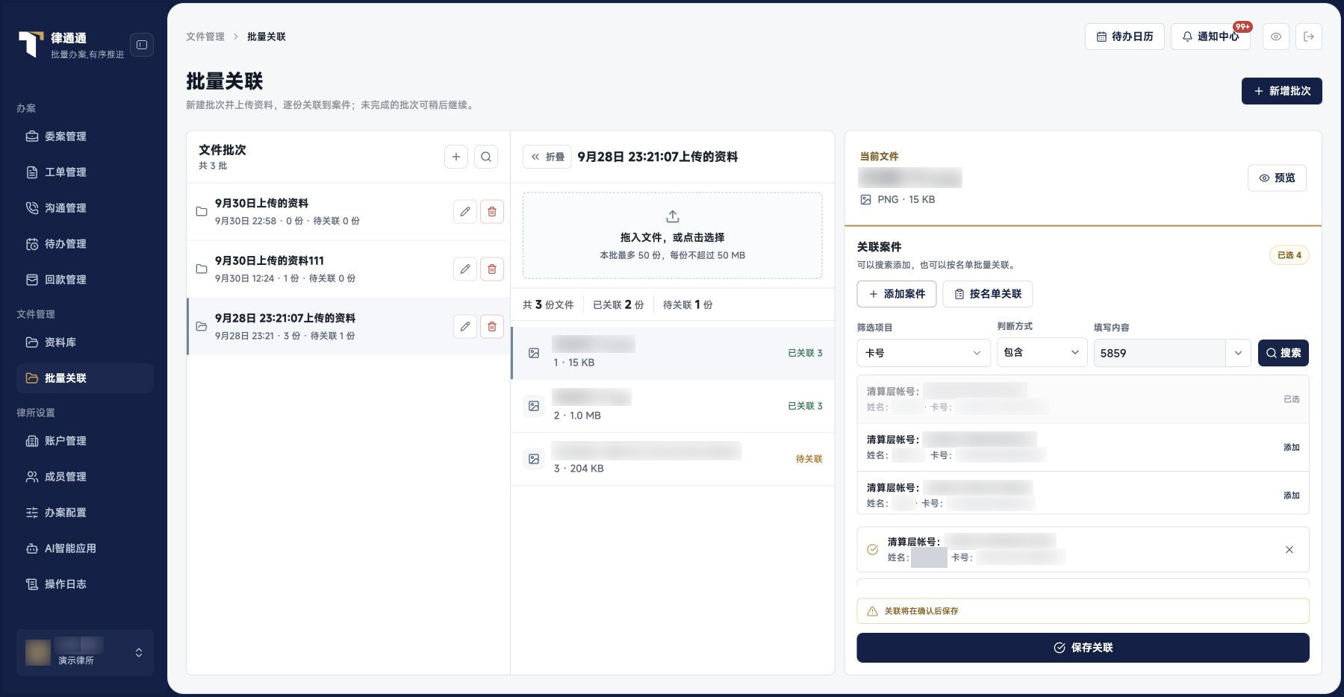Screen dimensions: 1344x697
Task: Search file batches with the magnifier icon
Action: (x=486, y=157)
